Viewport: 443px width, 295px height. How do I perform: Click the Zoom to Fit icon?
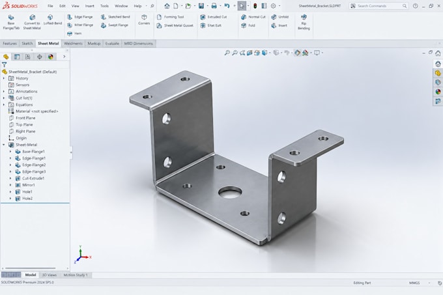[227, 53]
